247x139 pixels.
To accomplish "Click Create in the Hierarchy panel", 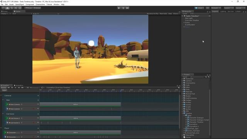I will point(185,14).
